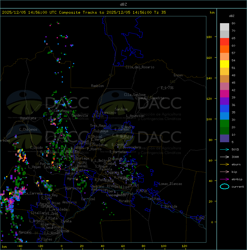Click the 'eburn' legend label
Image resolution: width=247 pixels, height=250 pixels.
tap(236, 164)
